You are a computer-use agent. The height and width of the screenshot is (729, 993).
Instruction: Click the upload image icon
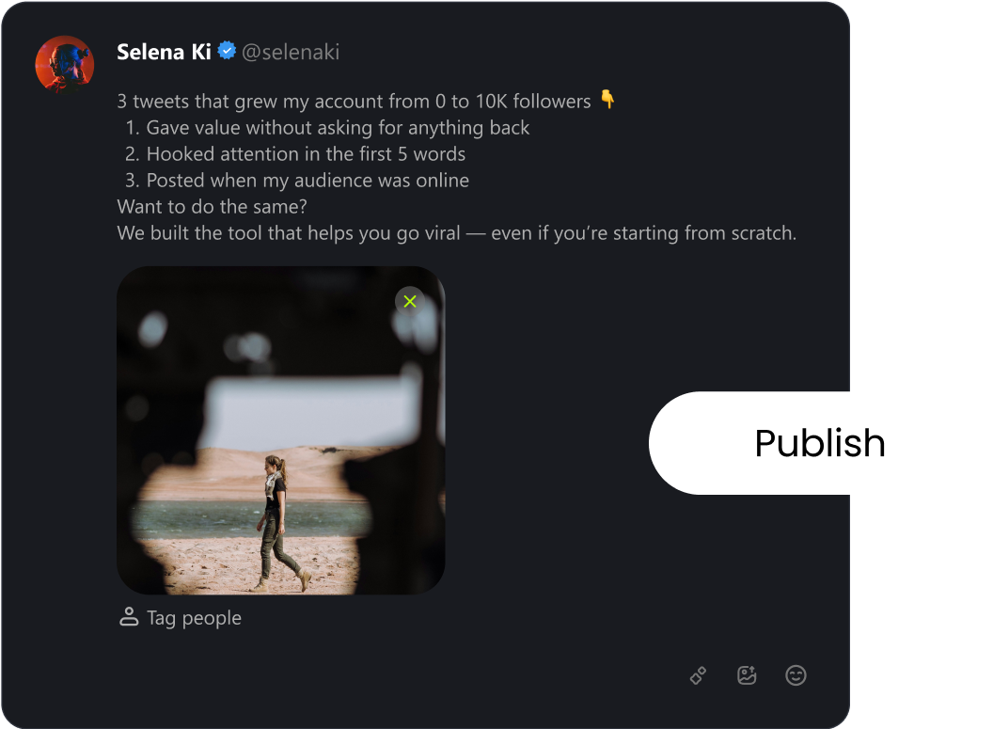747,675
